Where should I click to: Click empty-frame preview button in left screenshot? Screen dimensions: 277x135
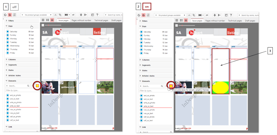click(37, 86)
